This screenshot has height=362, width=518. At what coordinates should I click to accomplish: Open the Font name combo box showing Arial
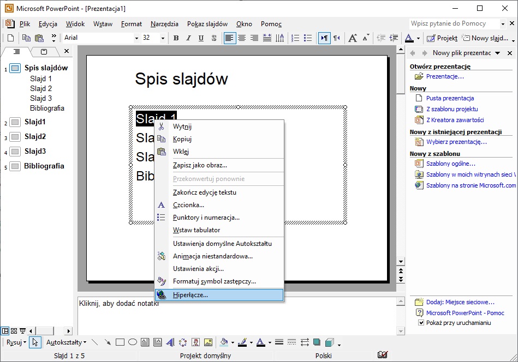101,38
